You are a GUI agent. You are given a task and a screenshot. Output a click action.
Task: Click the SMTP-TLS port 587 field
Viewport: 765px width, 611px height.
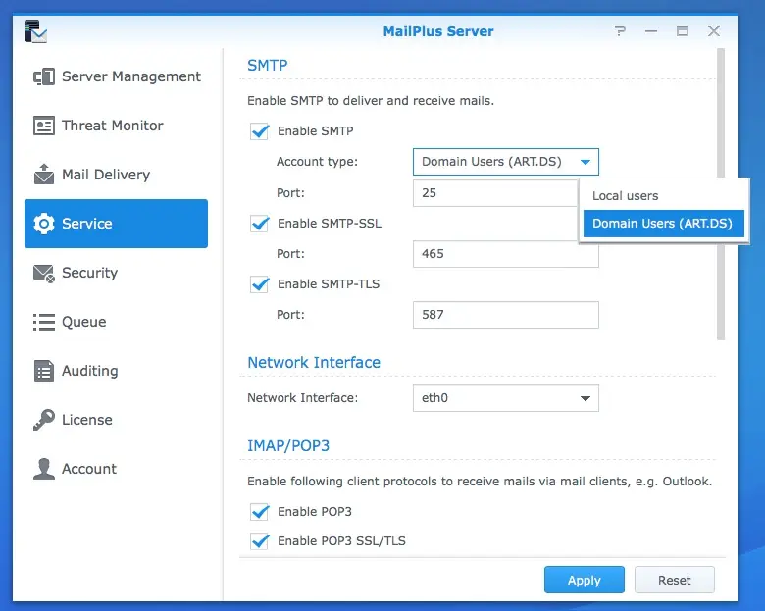[x=505, y=315]
